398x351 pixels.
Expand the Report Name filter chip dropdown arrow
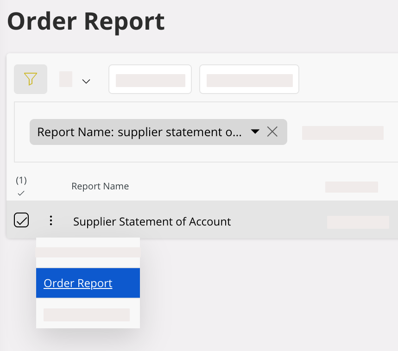coord(254,132)
